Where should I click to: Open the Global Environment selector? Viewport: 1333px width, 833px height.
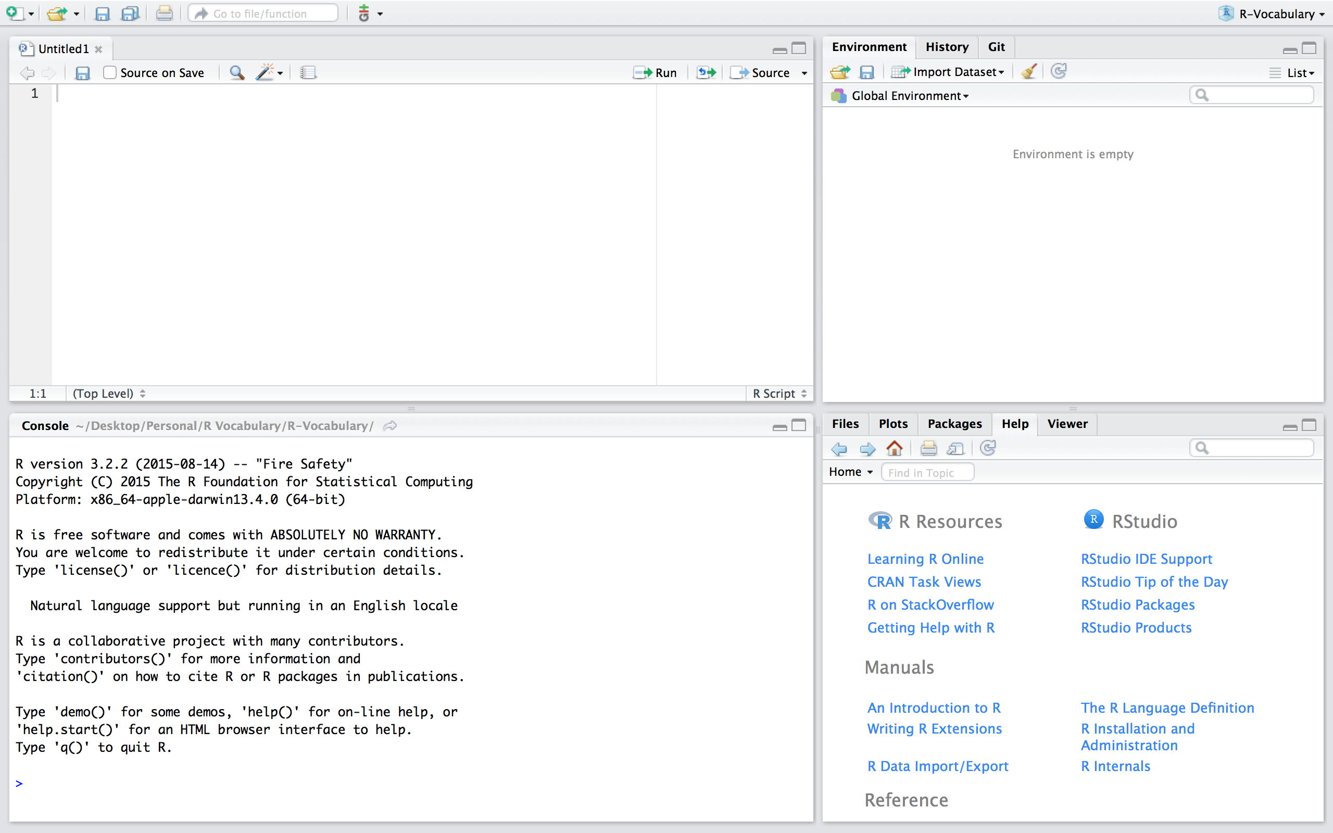click(900, 96)
